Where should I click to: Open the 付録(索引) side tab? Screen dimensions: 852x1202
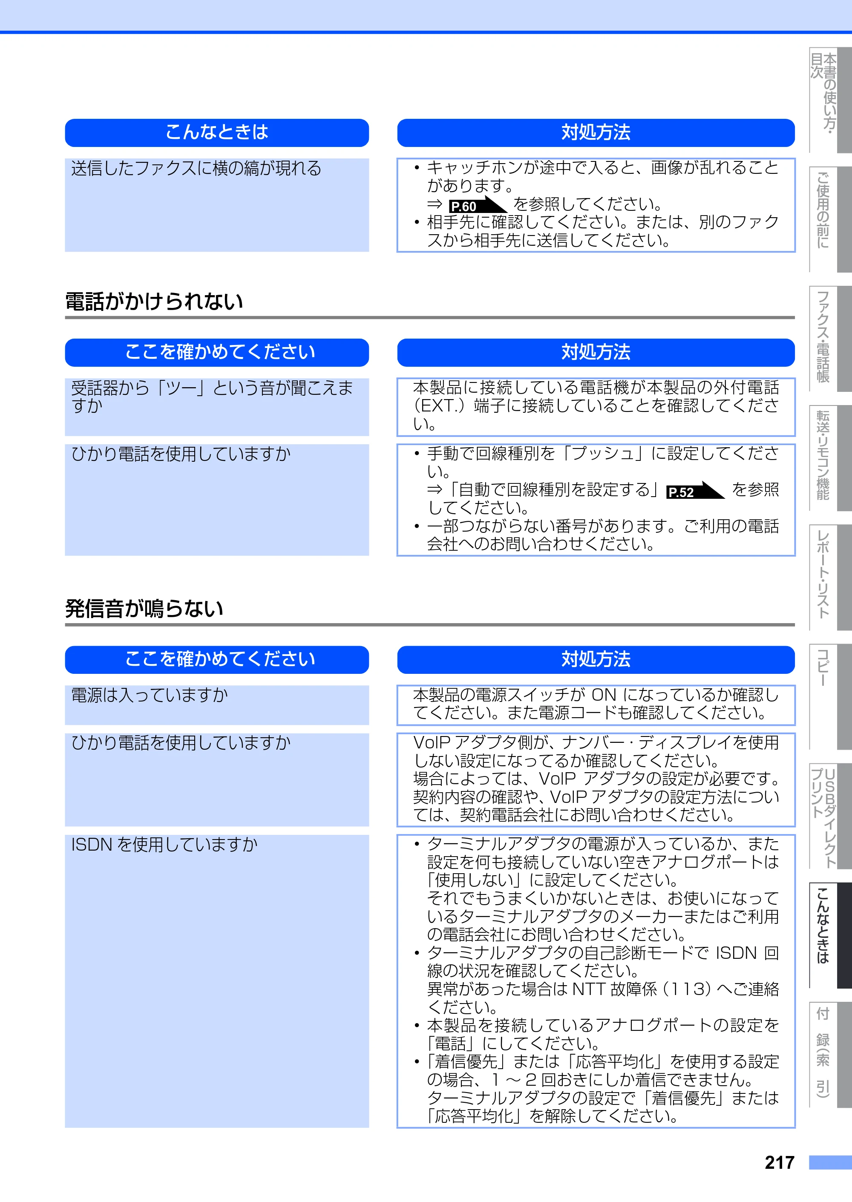click(x=830, y=1054)
